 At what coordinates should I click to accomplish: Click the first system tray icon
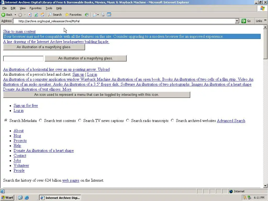(x=245, y=198)
